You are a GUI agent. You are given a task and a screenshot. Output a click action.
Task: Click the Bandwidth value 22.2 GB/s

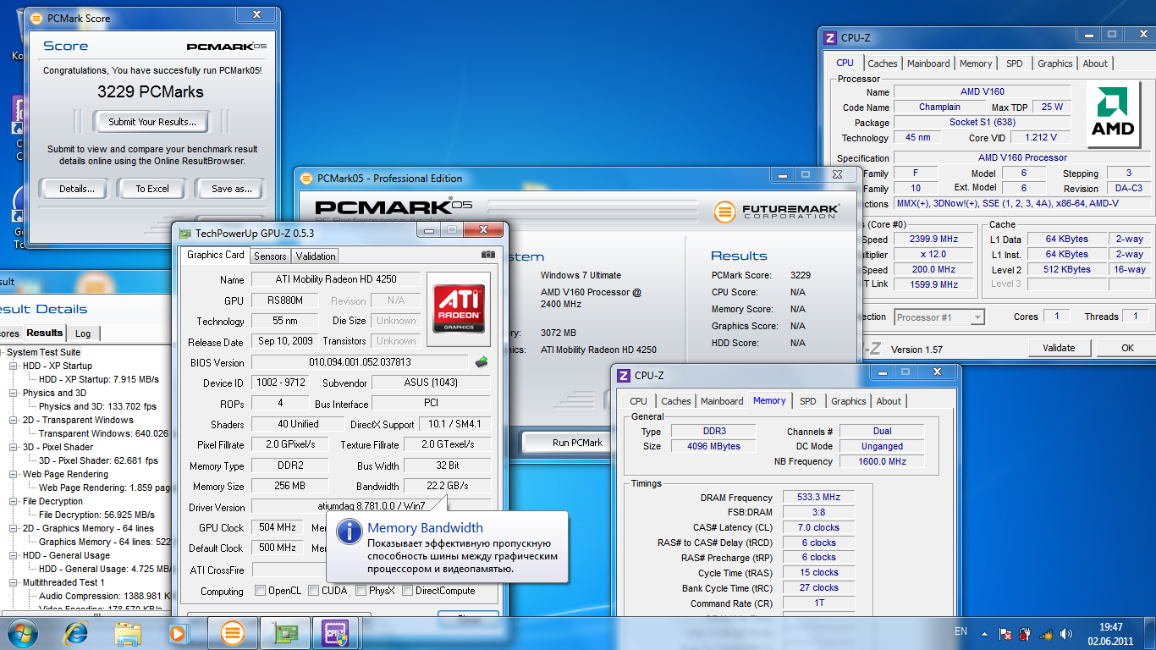(x=448, y=487)
